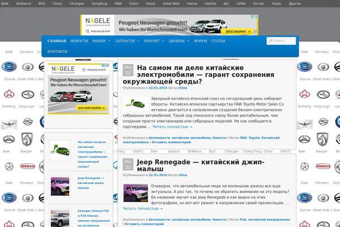Click Оставить комментарий under the электромобили article
The image size is (340, 227).
(171, 142)
